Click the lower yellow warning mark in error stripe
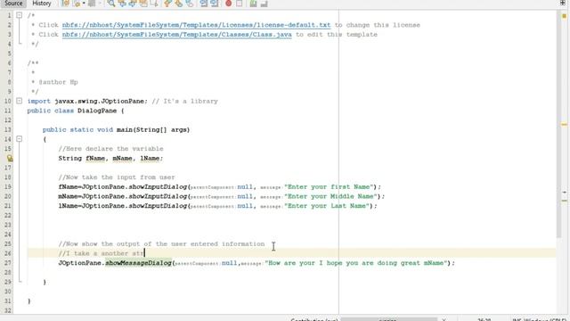Screen dimensions: 570x321 click(x=564, y=201)
